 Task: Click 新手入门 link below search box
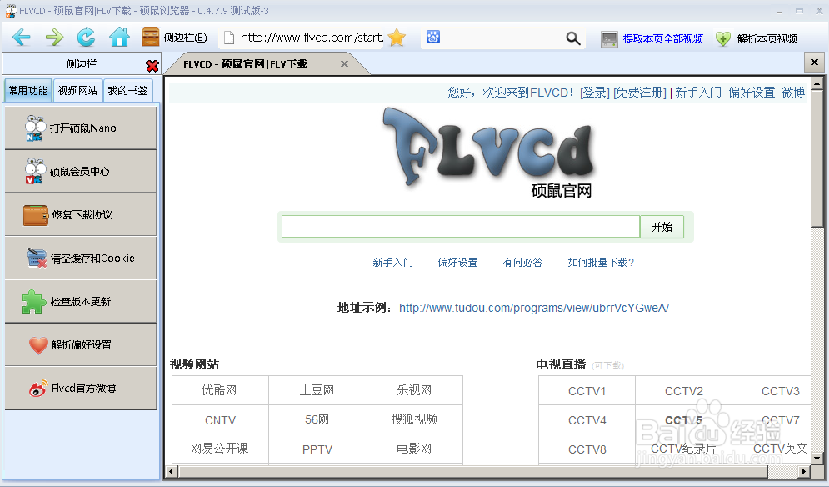click(392, 263)
